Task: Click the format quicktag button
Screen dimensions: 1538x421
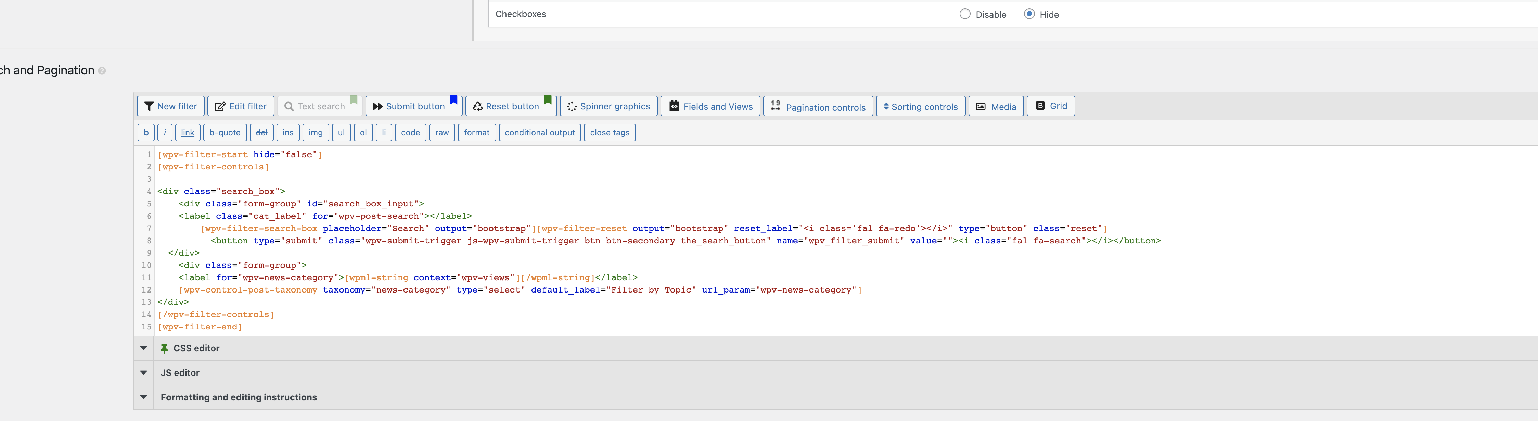Action: pyautogui.click(x=477, y=132)
